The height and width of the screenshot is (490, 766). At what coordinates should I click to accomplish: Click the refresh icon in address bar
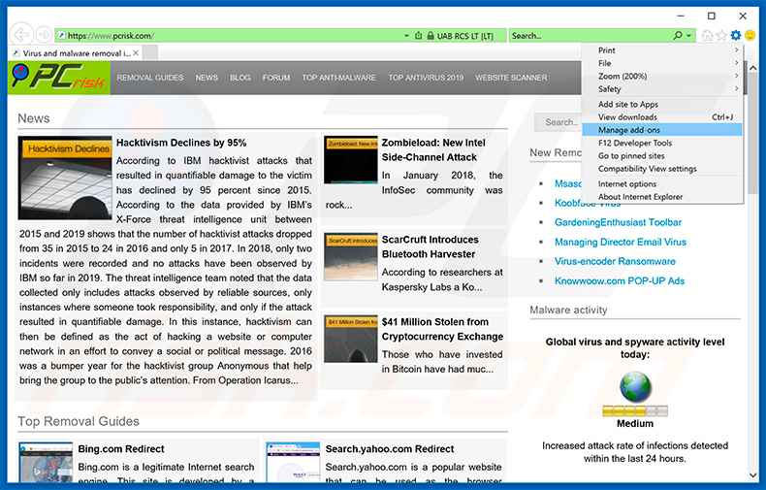(418, 36)
